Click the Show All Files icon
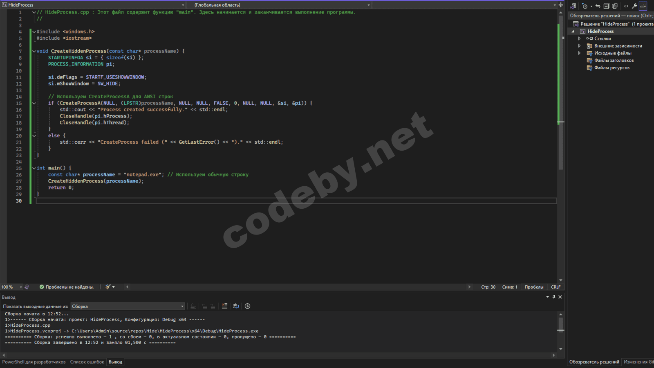Image resolution: width=654 pixels, height=368 pixels. [x=615, y=6]
